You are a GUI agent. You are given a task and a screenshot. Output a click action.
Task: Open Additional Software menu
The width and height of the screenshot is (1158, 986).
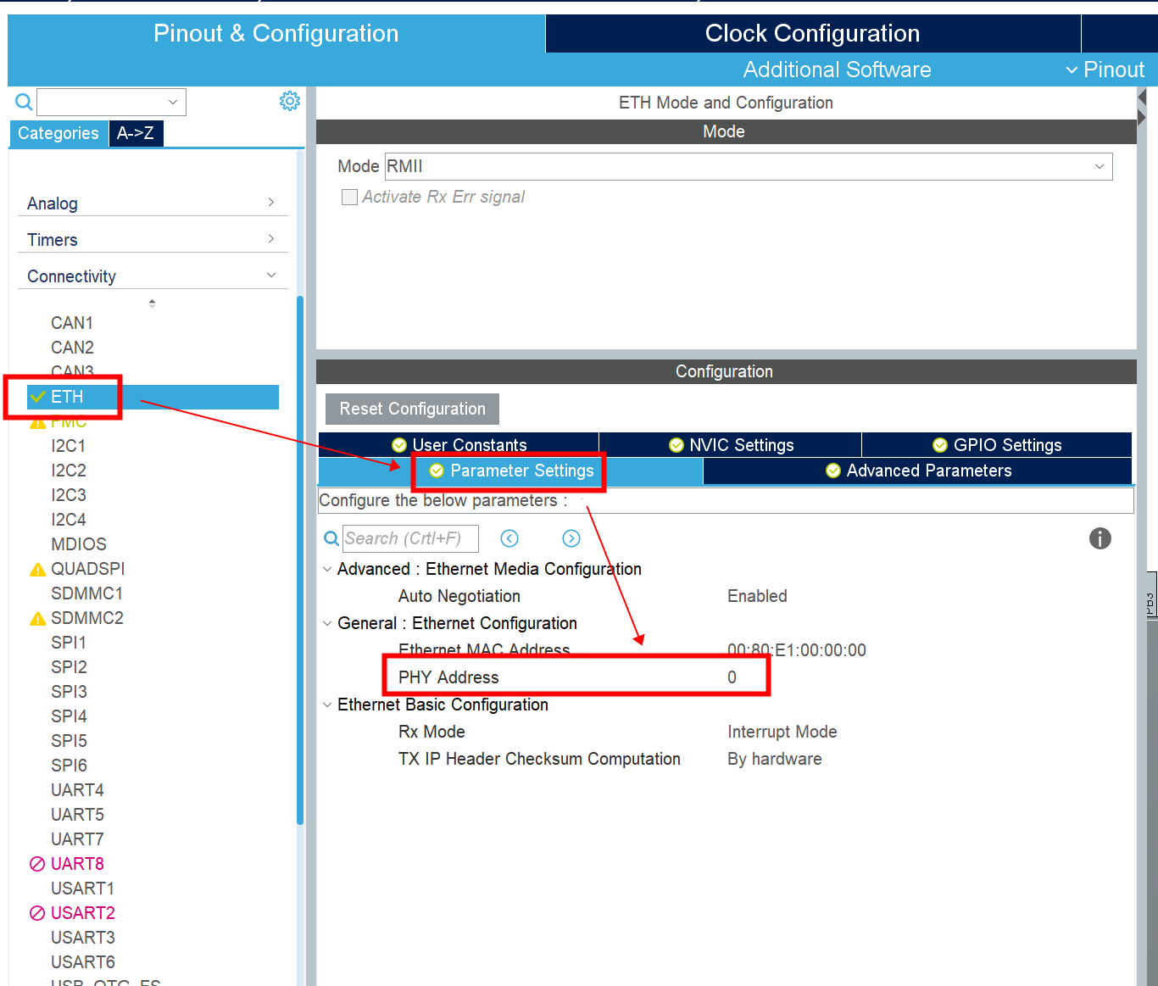click(x=837, y=70)
